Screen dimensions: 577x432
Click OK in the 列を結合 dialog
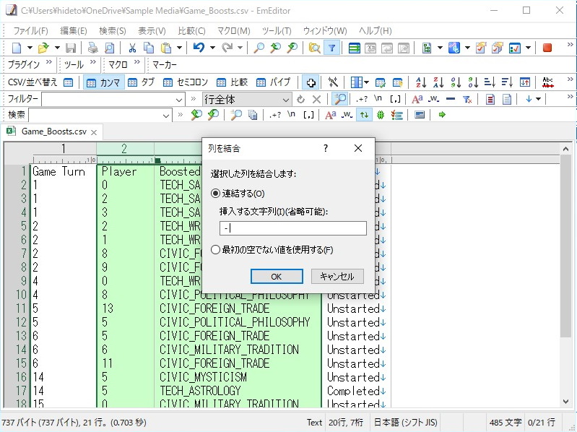(x=277, y=277)
